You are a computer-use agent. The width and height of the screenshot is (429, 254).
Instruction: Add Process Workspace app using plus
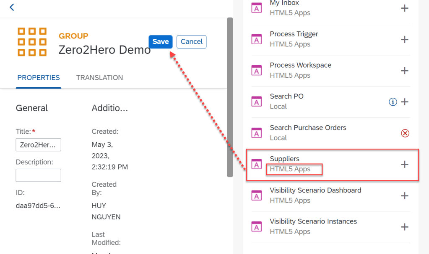(x=404, y=71)
